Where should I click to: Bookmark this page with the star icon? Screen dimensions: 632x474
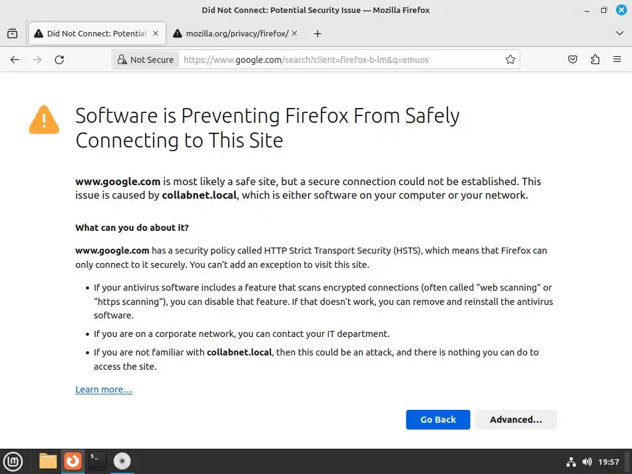[510, 60]
